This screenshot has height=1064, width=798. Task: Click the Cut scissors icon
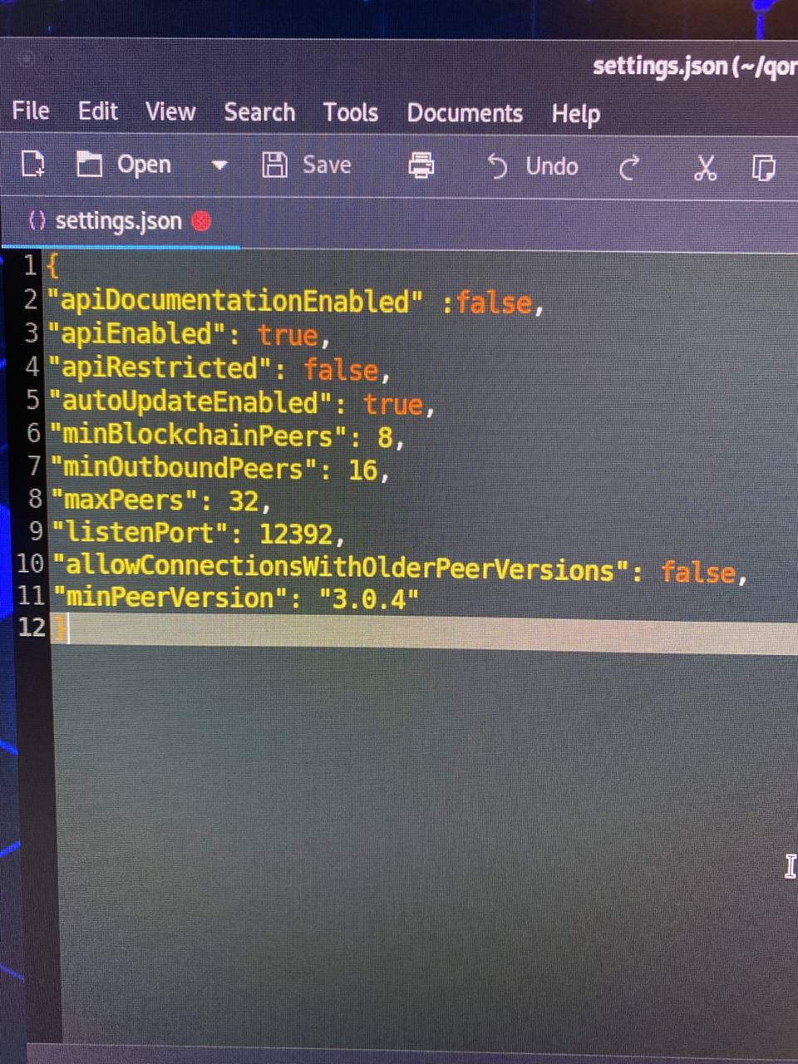(x=704, y=167)
